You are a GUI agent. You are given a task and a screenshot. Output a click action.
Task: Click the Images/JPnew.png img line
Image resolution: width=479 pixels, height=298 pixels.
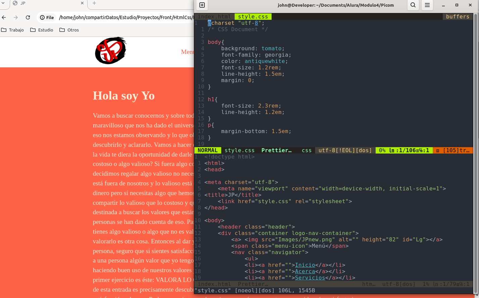pyautogui.click(x=337, y=240)
